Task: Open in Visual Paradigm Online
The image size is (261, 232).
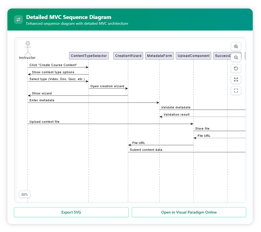Action: click(189, 212)
